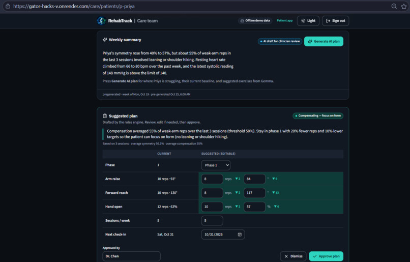Open the calendar picker in Next check-in date

click(240, 235)
